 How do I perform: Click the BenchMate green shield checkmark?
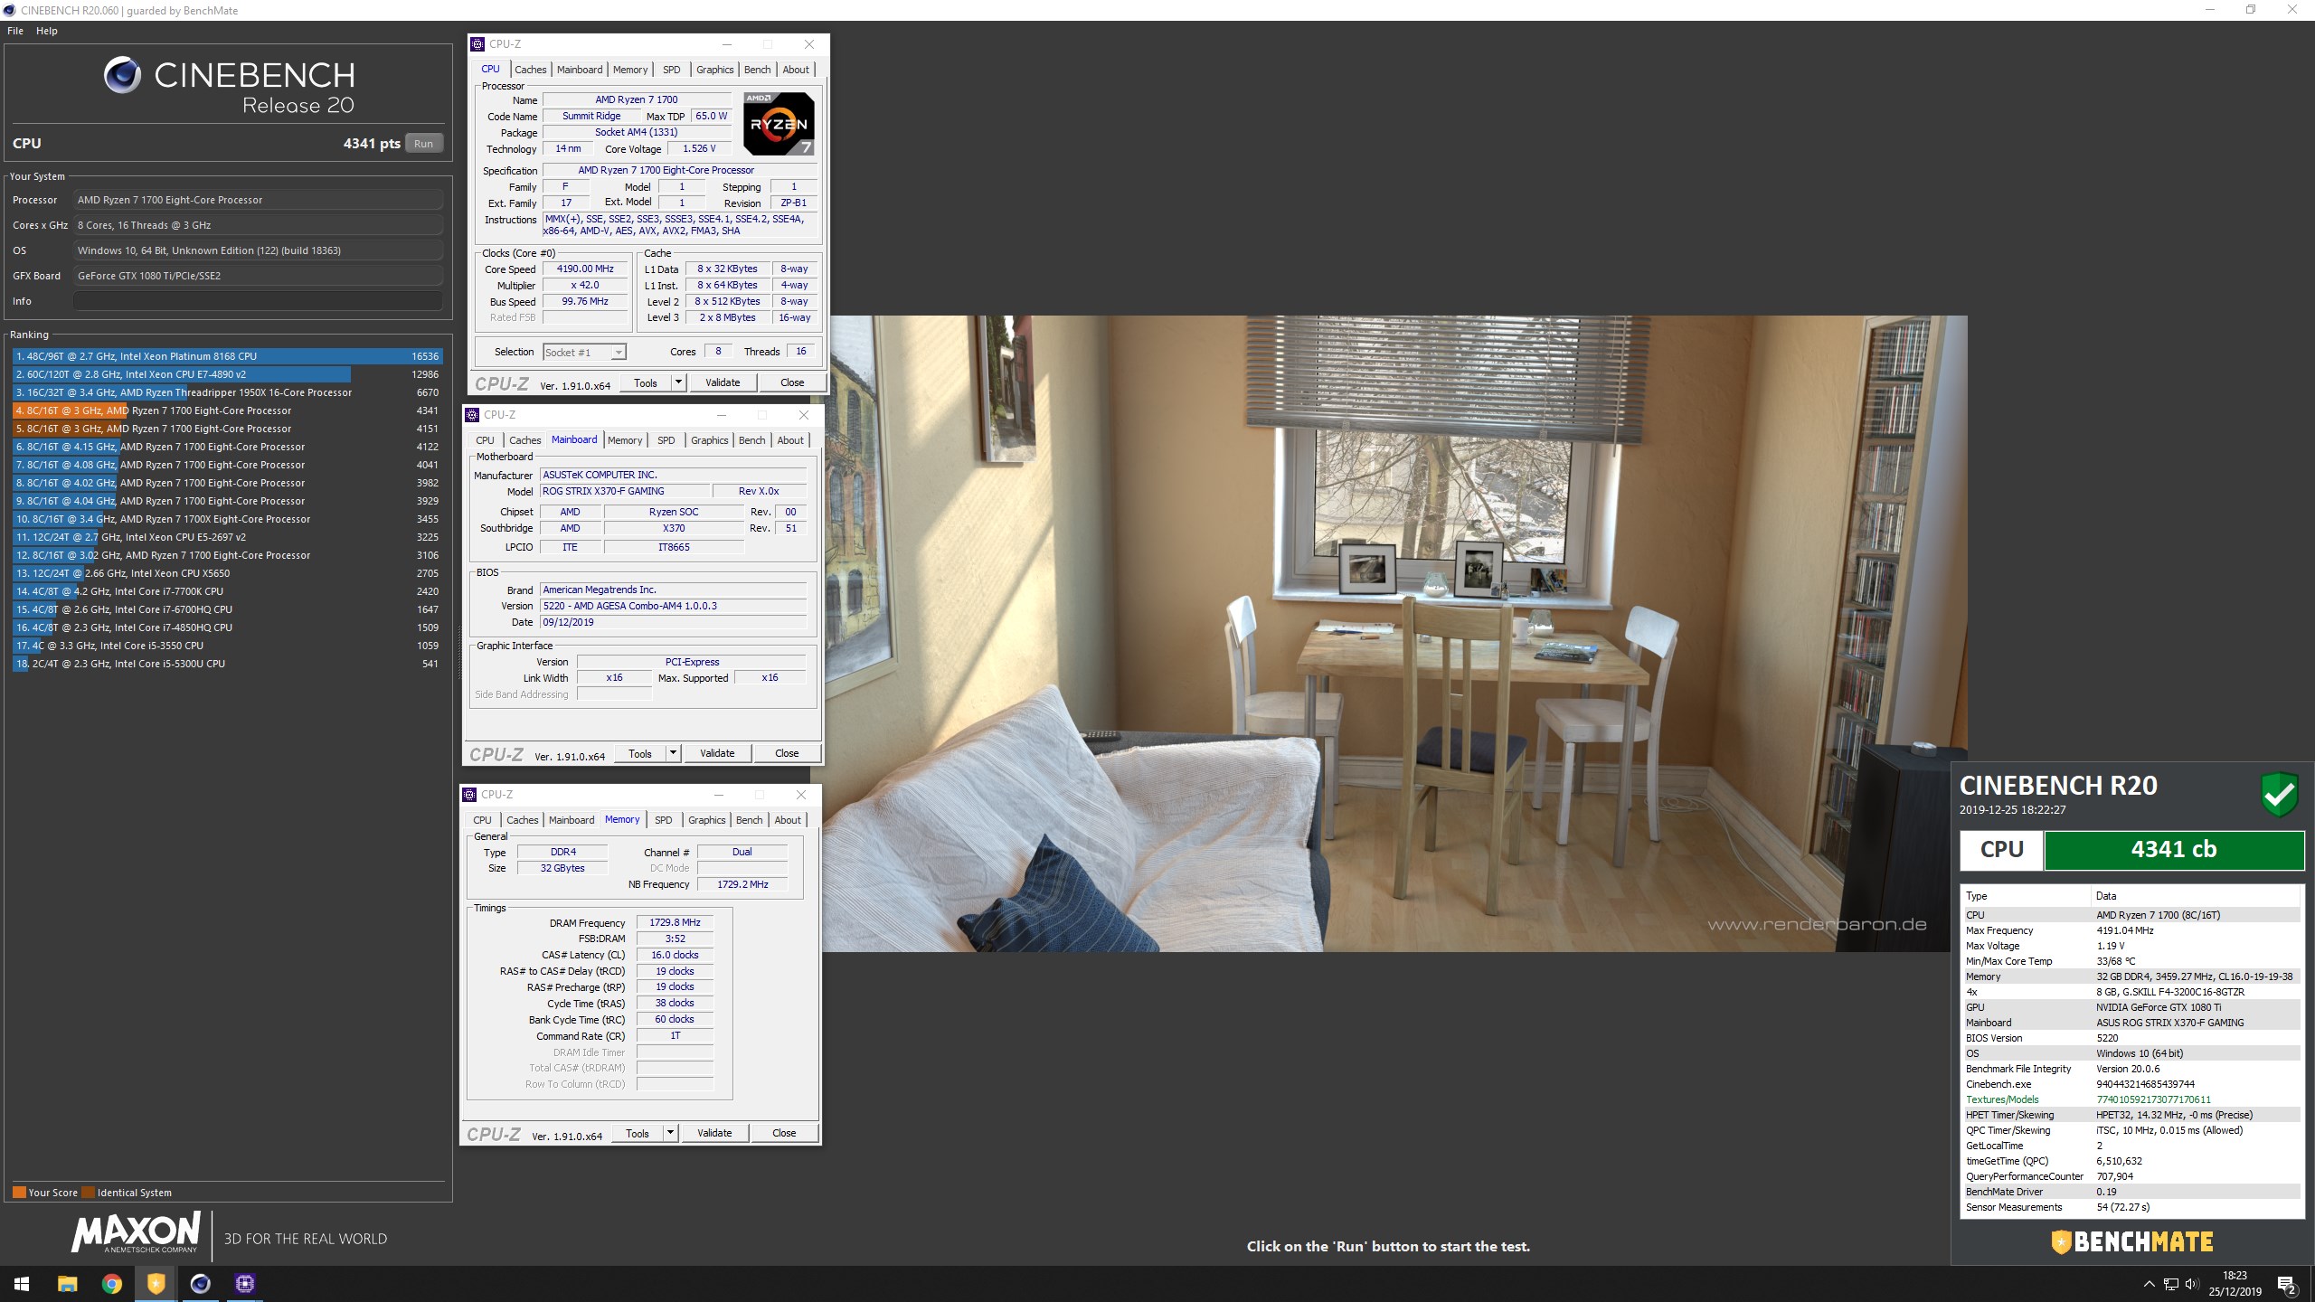(2280, 794)
